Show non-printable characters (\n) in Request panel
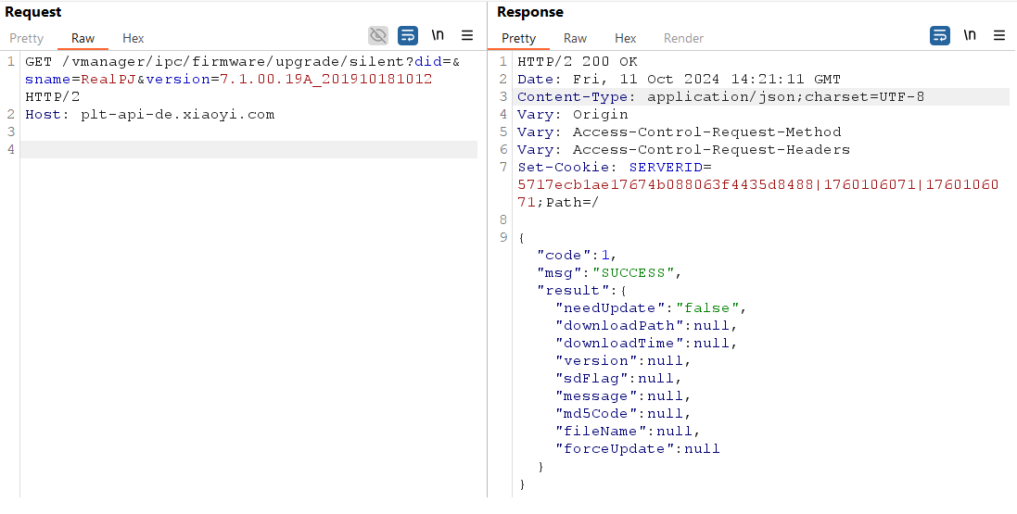The height and width of the screenshot is (514, 1017). 438,36
